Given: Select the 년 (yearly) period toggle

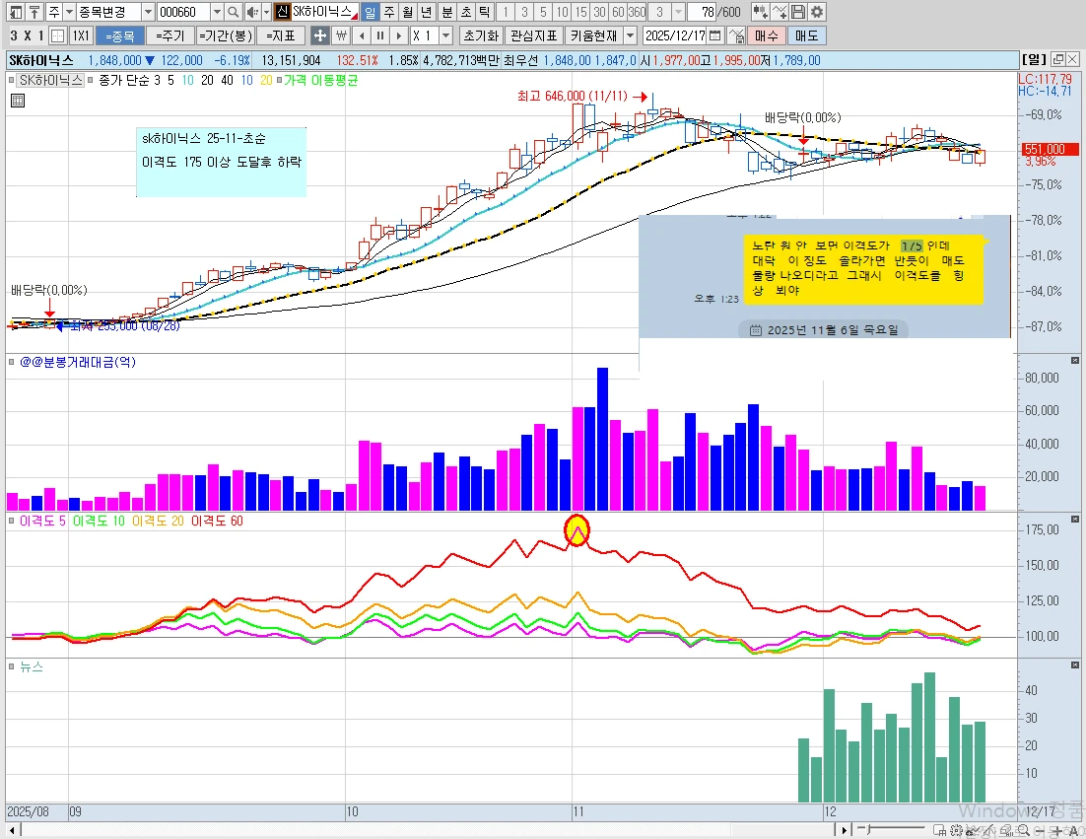Looking at the screenshot, I should point(427,12).
